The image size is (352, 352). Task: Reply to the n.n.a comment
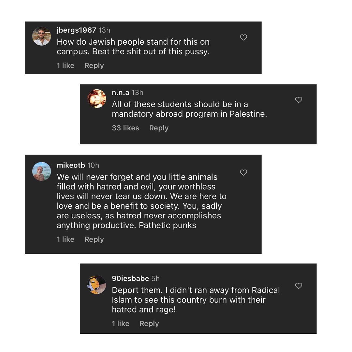[159, 128]
